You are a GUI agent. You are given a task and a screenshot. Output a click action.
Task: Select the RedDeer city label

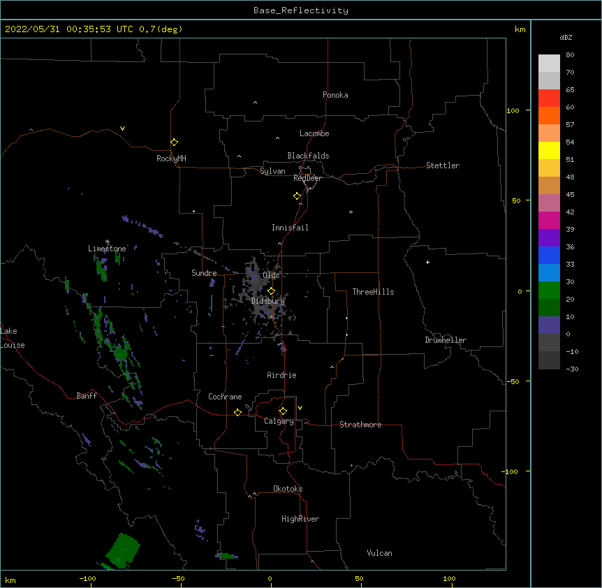click(x=307, y=178)
